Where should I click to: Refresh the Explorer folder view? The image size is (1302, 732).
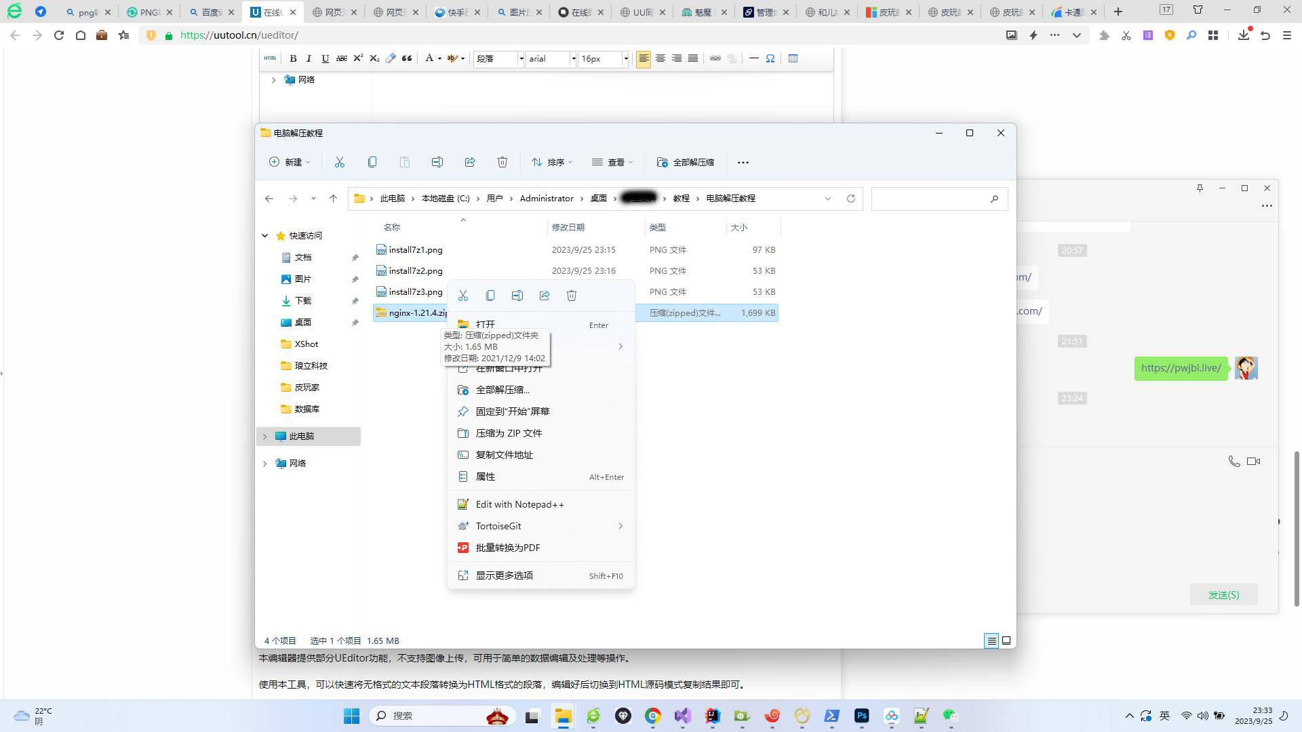[851, 199]
